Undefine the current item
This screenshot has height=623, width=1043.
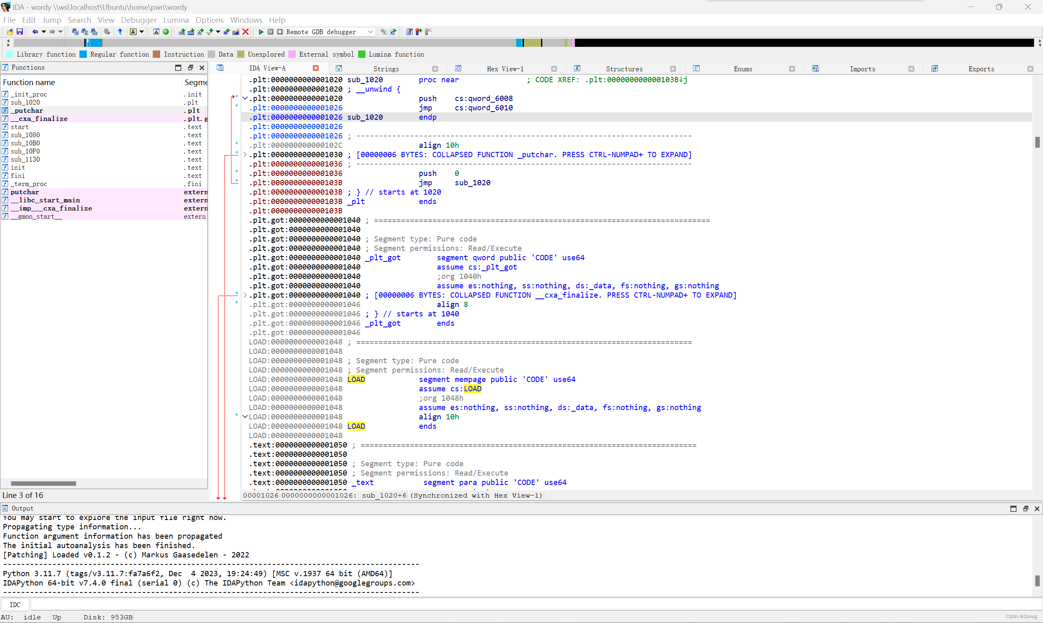click(246, 31)
